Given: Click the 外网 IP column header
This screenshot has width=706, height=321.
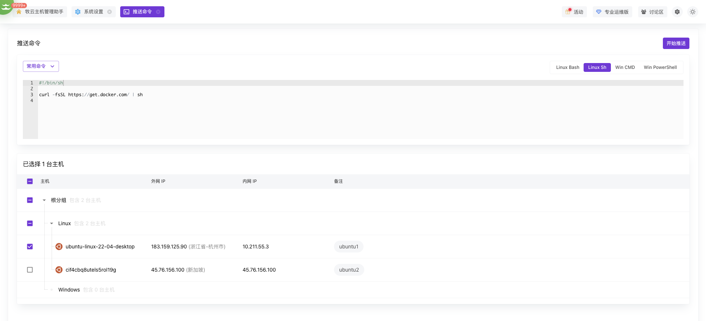Looking at the screenshot, I should pyautogui.click(x=158, y=181).
